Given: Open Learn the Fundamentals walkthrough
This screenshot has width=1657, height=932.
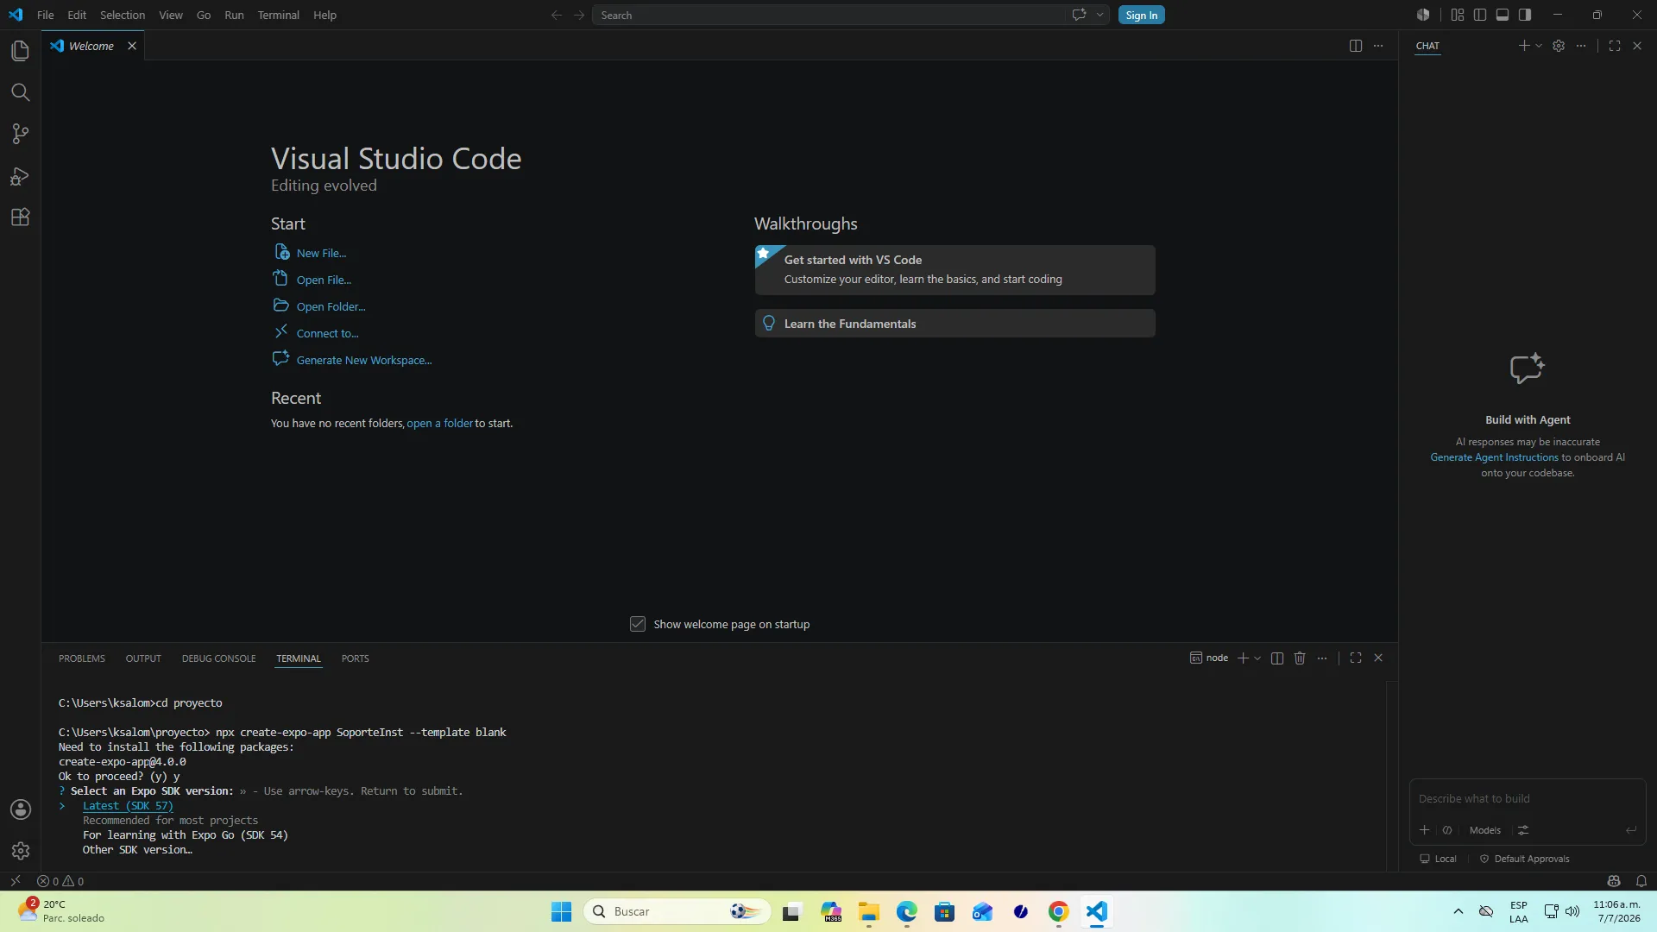Looking at the screenshot, I should tap(955, 324).
